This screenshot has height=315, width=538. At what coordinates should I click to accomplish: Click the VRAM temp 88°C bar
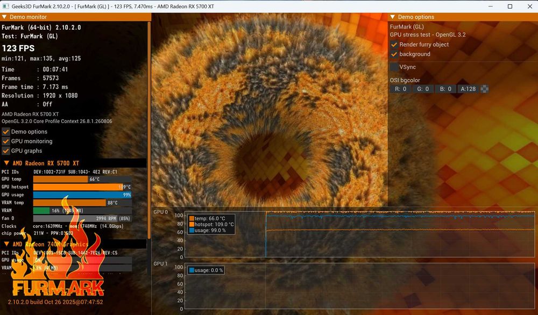click(82, 203)
